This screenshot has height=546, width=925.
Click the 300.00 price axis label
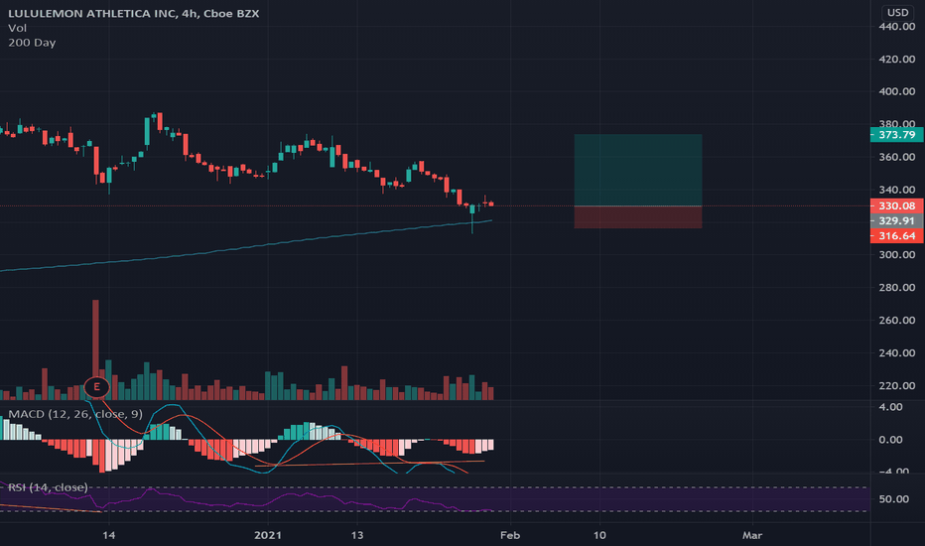pos(896,254)
